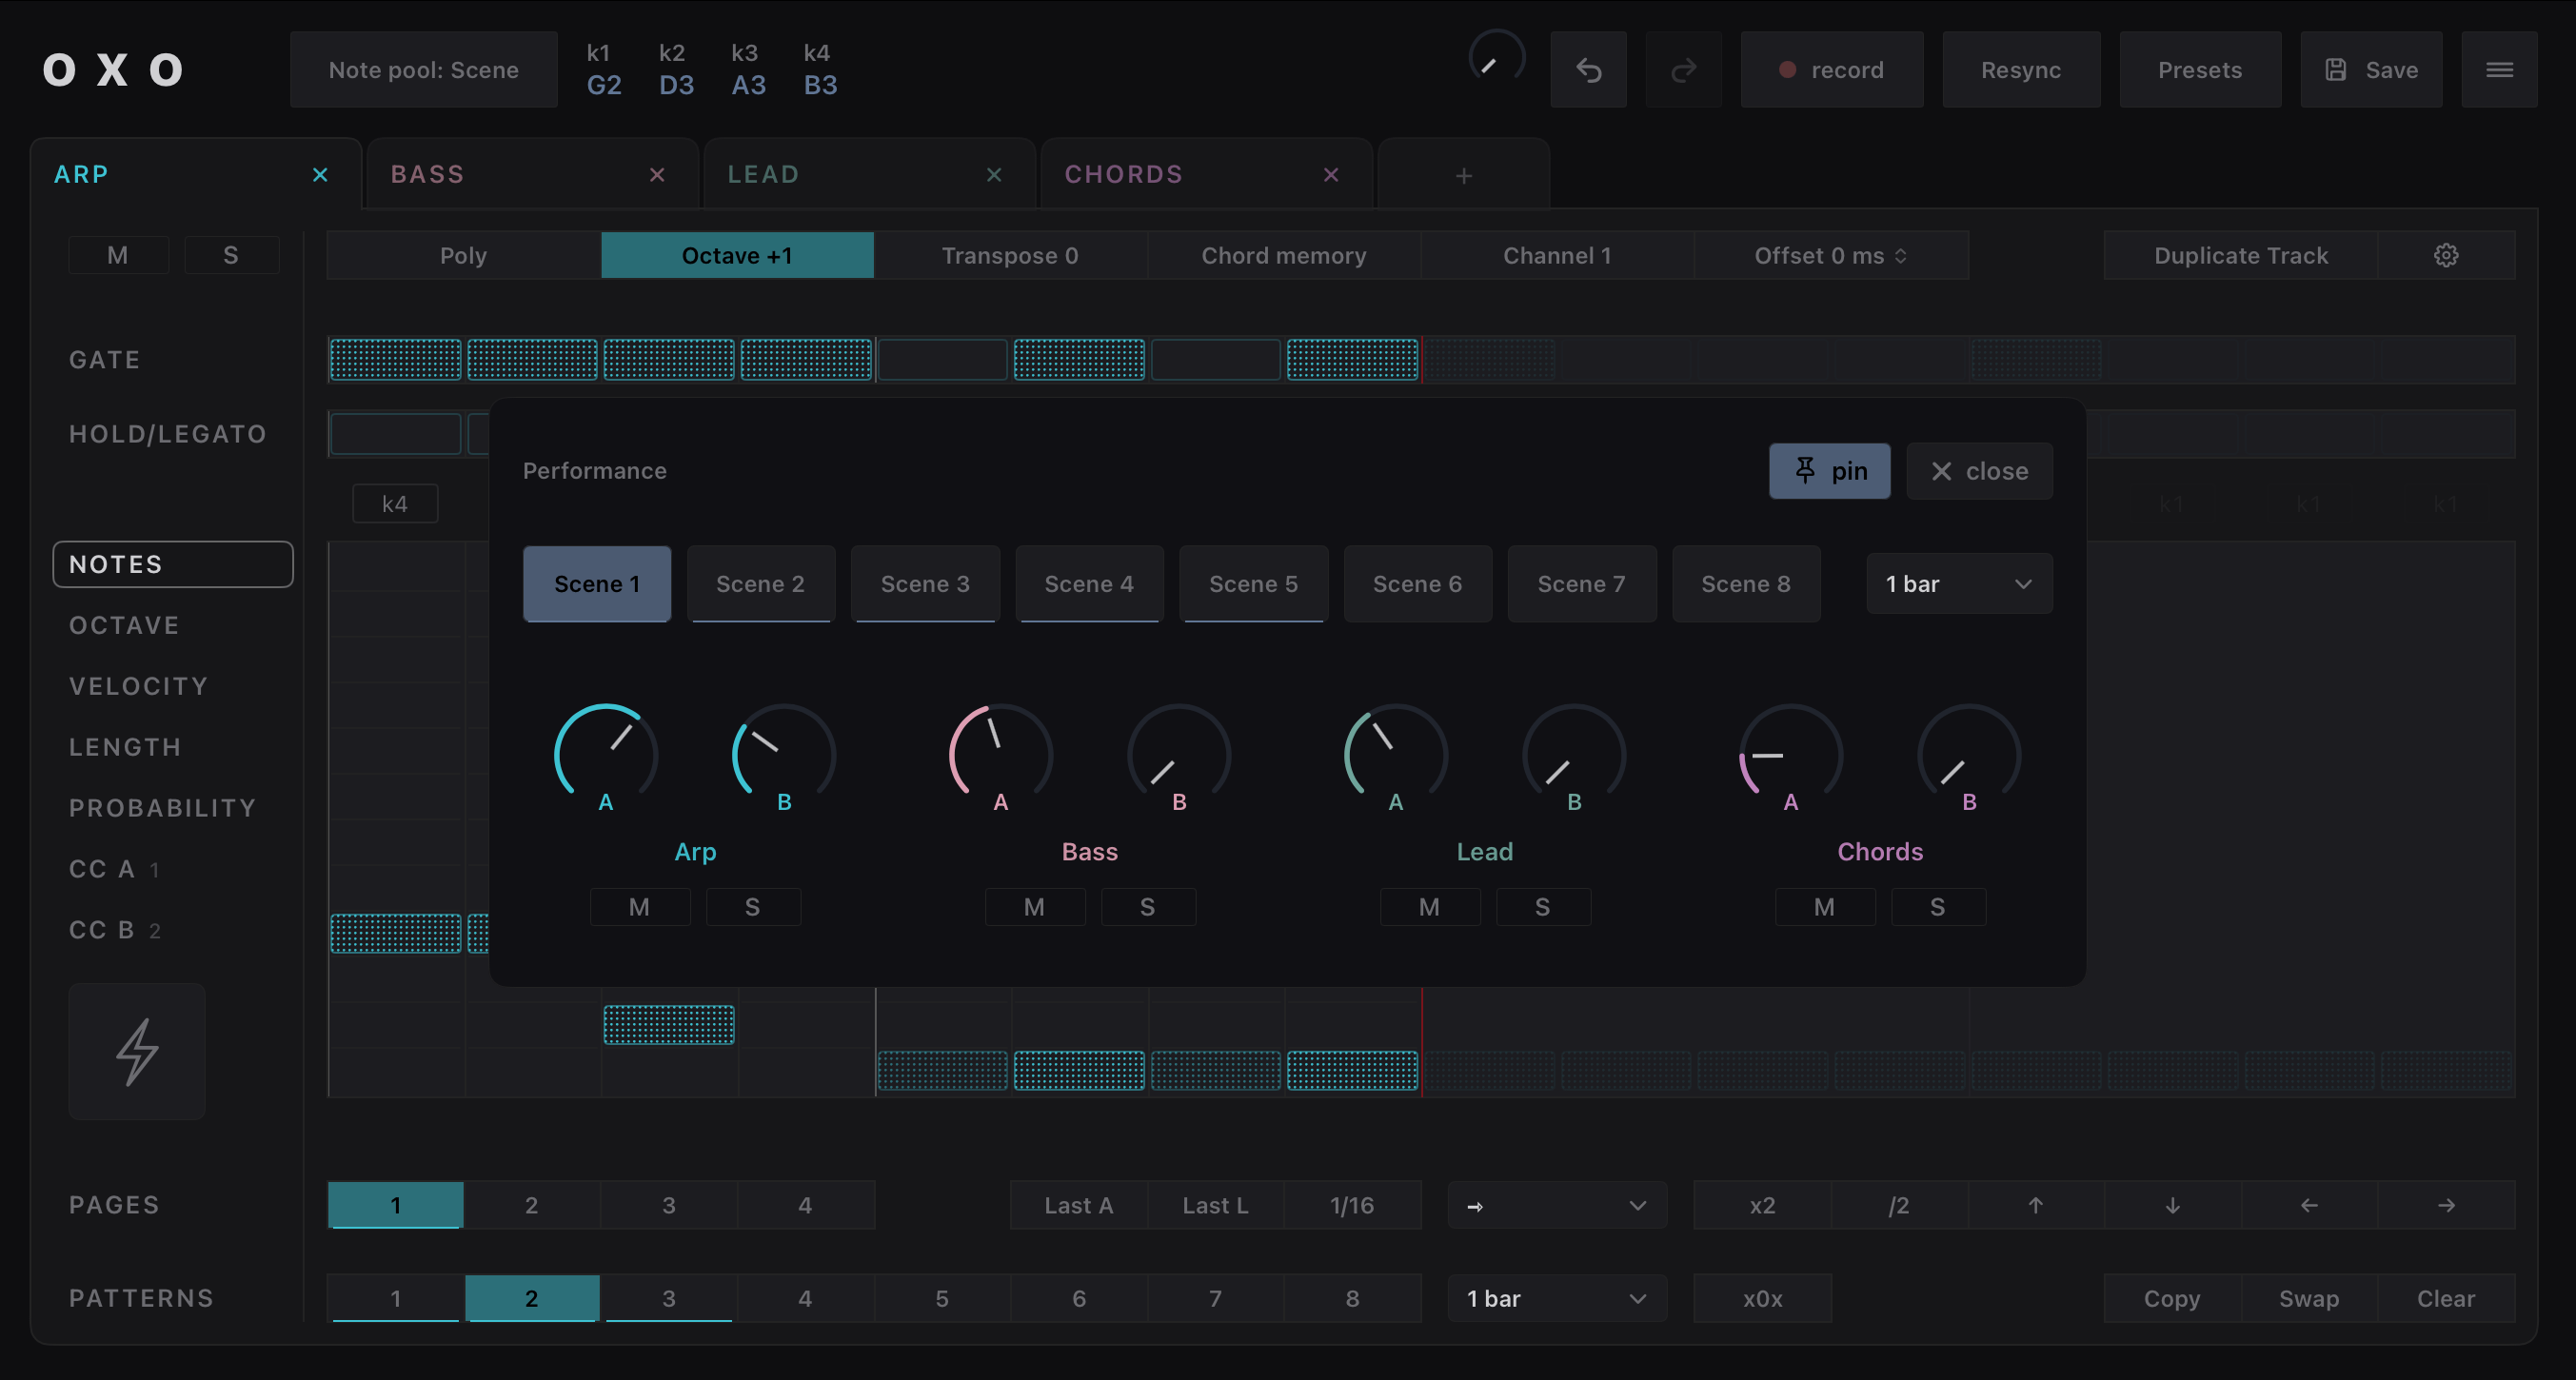
Task: Click the undo arrow icon
Action: [1588, 70]
